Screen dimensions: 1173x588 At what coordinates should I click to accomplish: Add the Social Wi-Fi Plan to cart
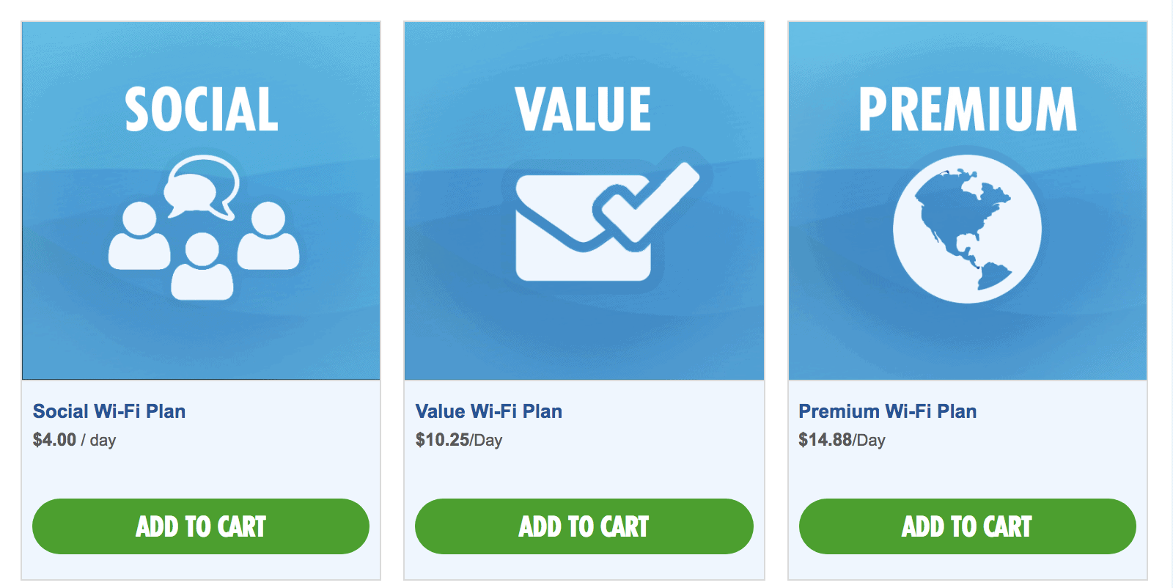pyautogui.click(x=201, y=526)
